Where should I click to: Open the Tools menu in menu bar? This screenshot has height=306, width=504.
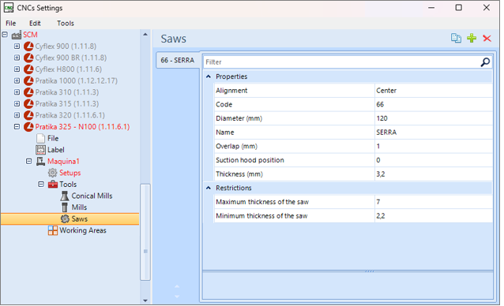point(66,23)
